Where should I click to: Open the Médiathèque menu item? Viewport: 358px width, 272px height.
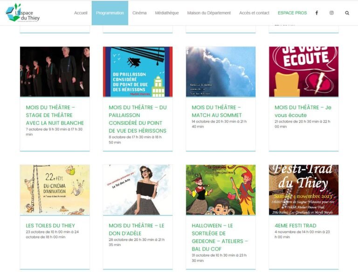(x=167, y=13)
